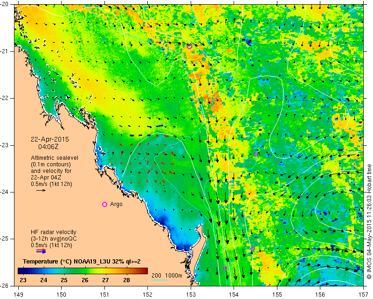Click the '-23' latitude axis label
The image size is (373, 299).
point(5,145)
